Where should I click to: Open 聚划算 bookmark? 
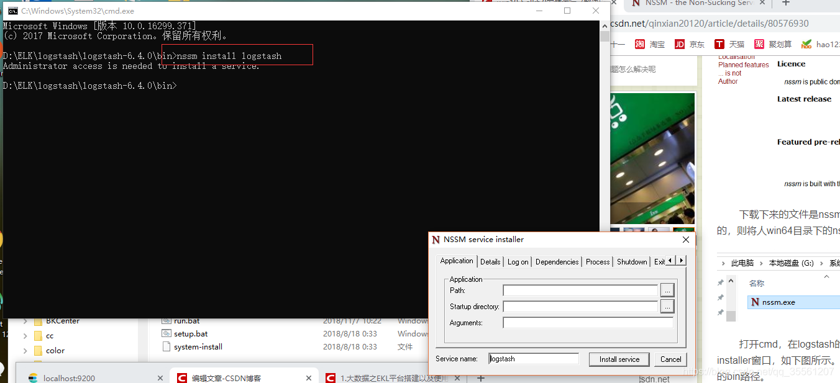(773, 44)
